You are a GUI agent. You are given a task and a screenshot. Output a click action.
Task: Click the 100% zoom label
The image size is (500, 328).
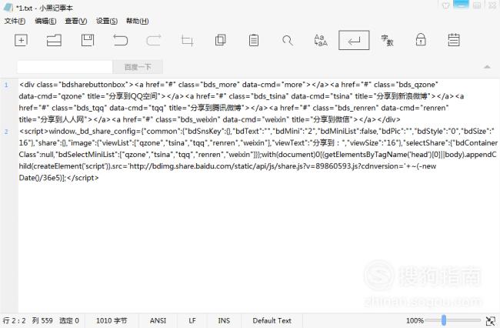coord(415,320)
